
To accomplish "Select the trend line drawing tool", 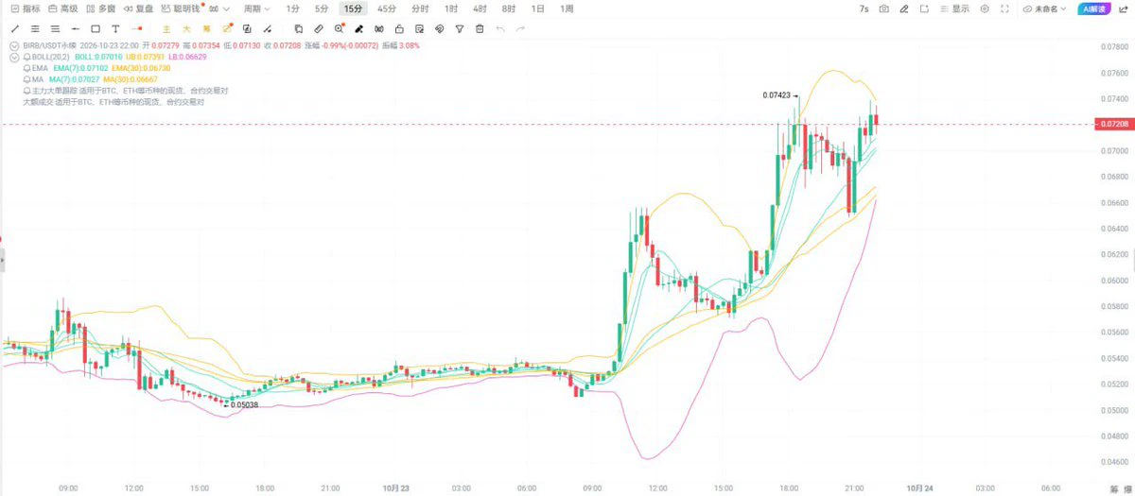I will (x=15, y=28).
